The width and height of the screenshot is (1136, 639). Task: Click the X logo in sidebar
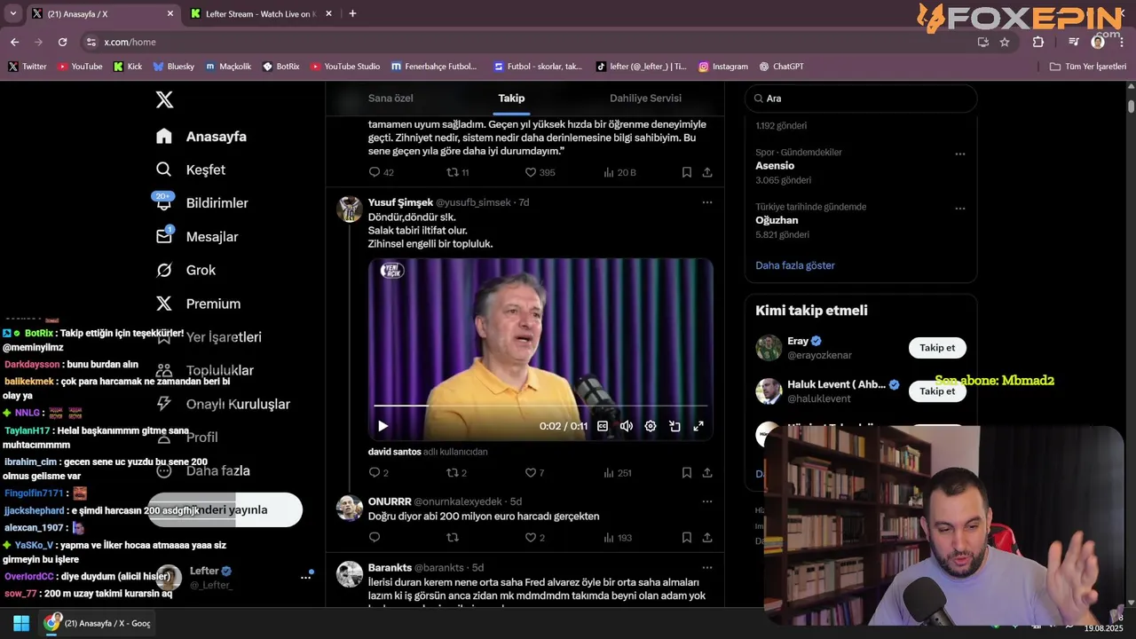click(x=164, y=99)
